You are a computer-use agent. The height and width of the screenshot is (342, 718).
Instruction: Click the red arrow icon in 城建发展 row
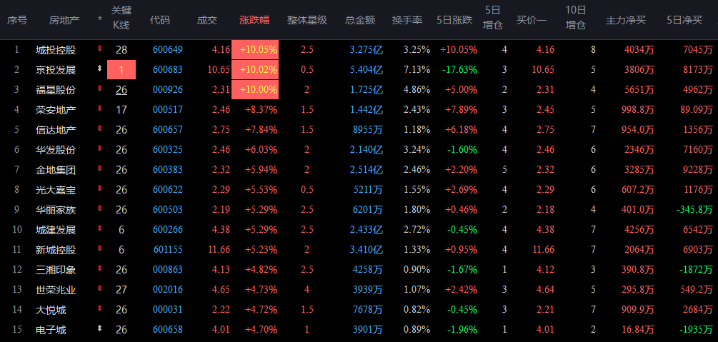(100, 229)
